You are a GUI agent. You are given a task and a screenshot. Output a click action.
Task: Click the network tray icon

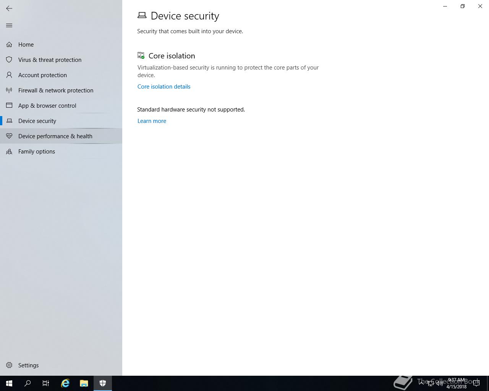pyautogui.click(x=431, y=383)
